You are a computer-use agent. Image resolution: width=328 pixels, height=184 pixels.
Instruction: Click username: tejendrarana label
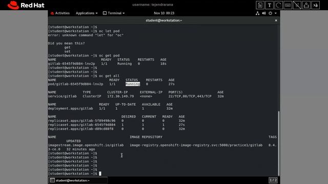coord(153,5)
